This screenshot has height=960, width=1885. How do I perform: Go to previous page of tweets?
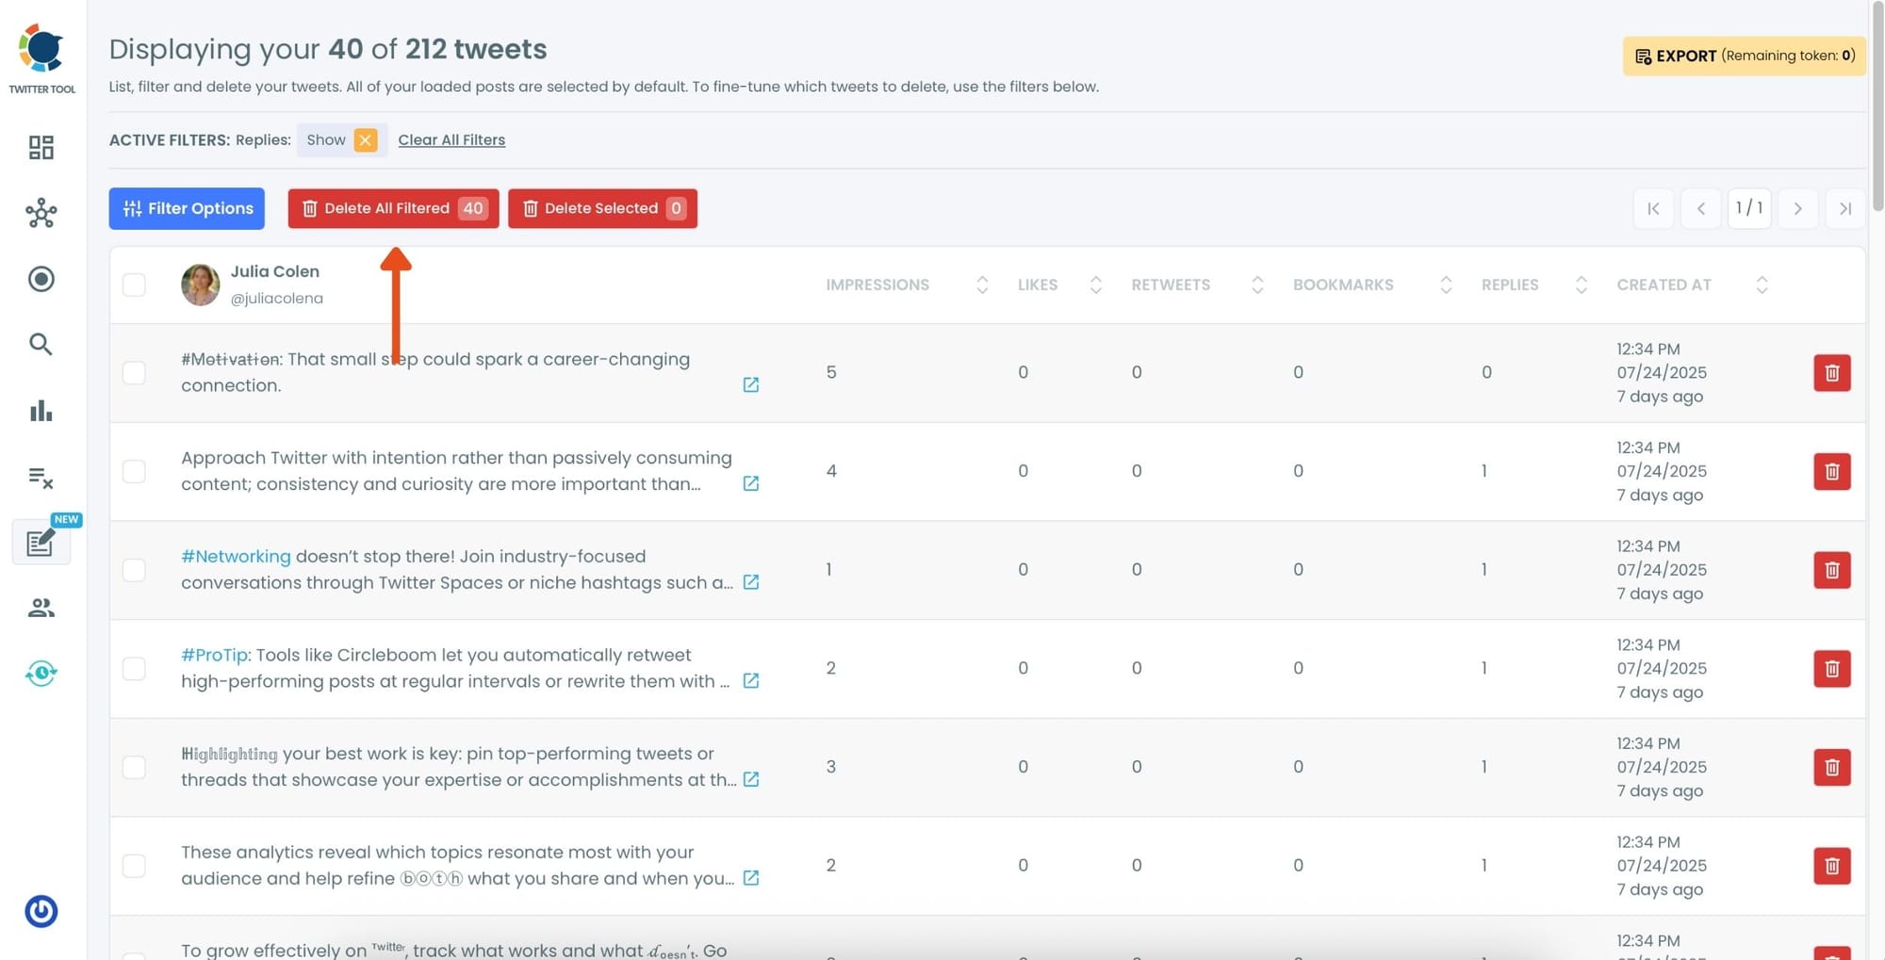tap(1701, 208)
